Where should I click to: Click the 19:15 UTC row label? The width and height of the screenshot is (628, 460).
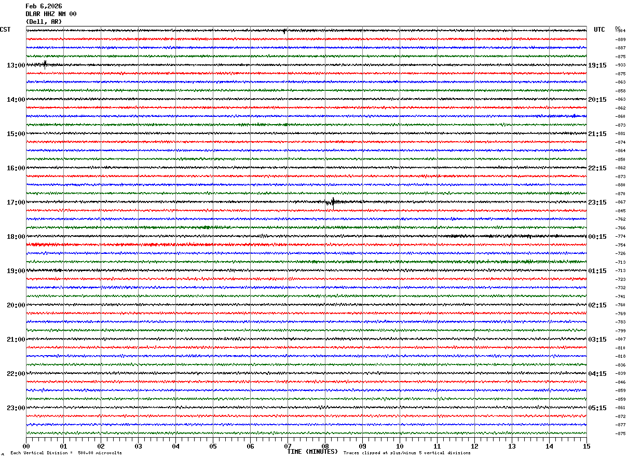(x=597, y=65)
